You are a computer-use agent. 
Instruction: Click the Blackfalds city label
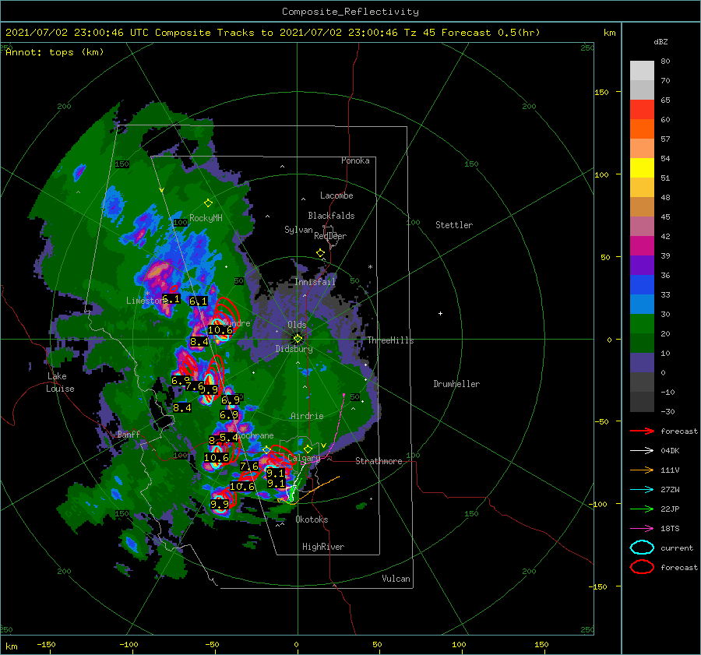pyautogui.click(x=331, y=216)
